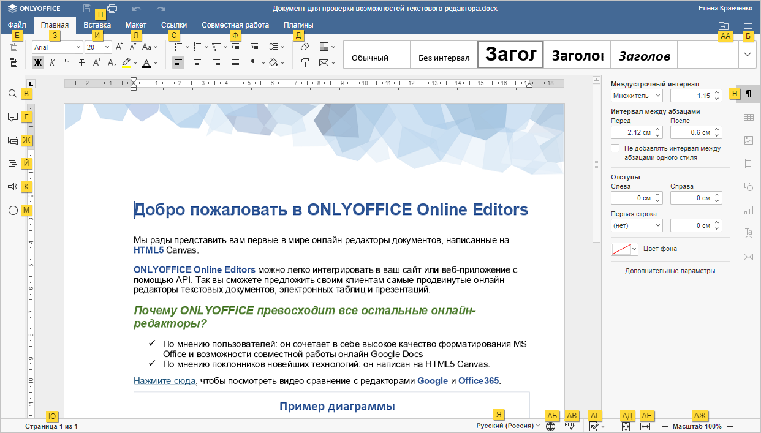Switch to the "Вставка" tab
The width and height of the screenshot is (761, 433).
[97, 25]
